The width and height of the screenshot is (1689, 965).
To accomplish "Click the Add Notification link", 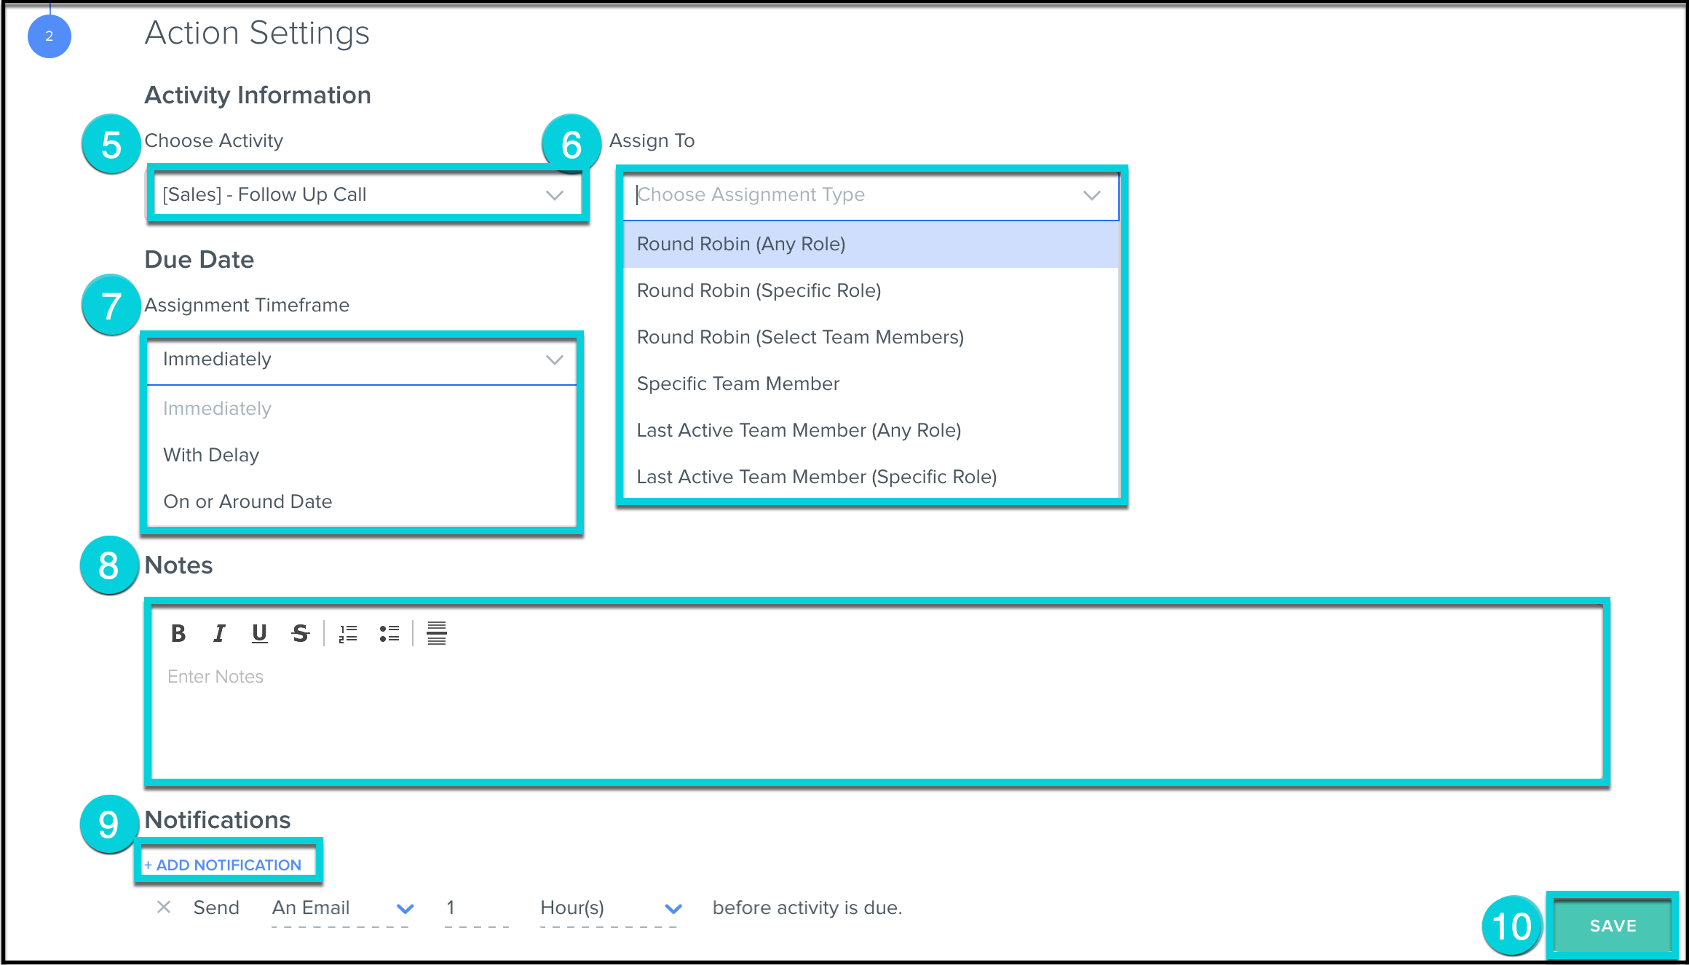I will 224,865.
